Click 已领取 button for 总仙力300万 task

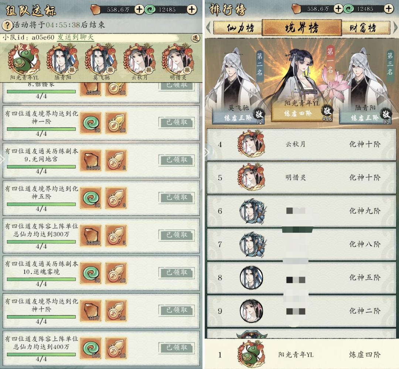pyautogui.click(x=177, y=235)
